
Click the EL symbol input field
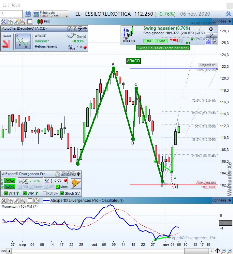(x=11, y=14)
